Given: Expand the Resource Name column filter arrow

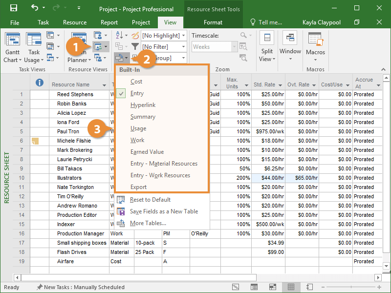Looking at the screenshot, I should [104, 85].
